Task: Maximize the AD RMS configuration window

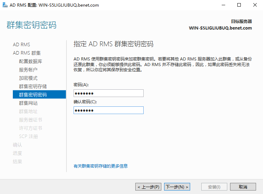Action: [239, 5]
